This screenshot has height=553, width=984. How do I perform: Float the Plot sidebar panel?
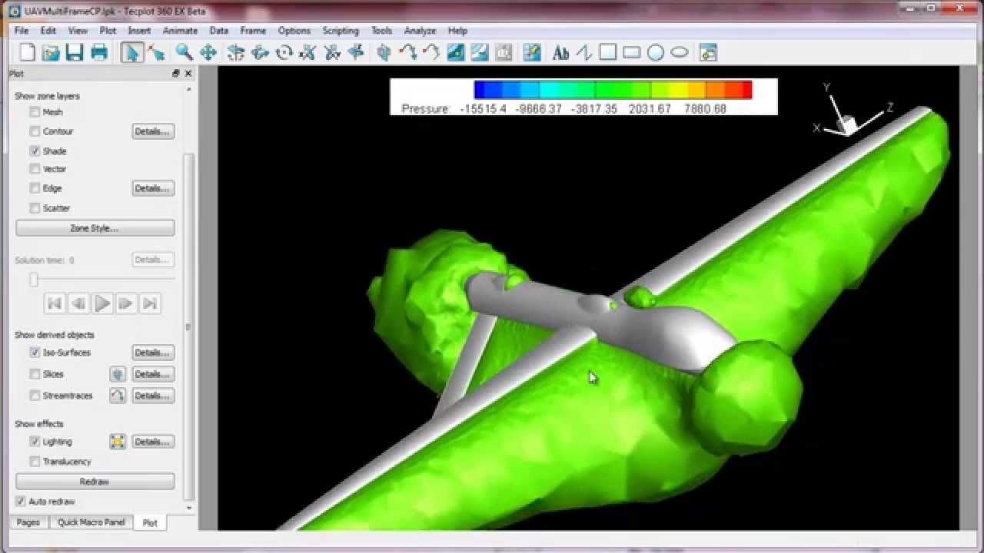tap(176, 74)
